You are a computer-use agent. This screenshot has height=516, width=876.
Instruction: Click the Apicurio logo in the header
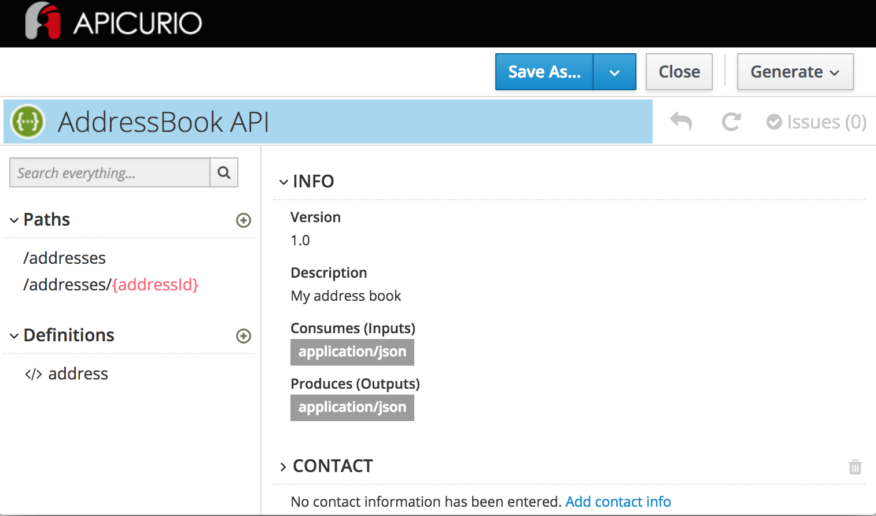click(113, 22)
